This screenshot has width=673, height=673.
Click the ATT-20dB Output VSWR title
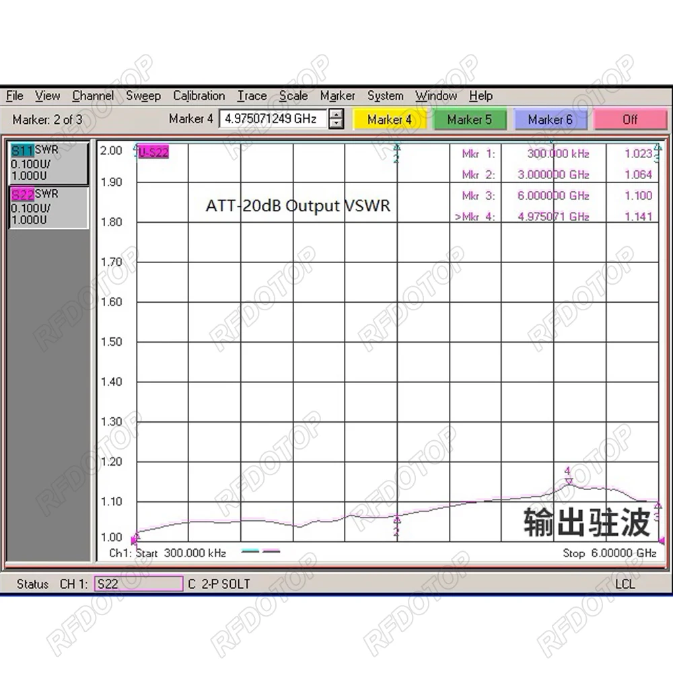coord(298,206)
